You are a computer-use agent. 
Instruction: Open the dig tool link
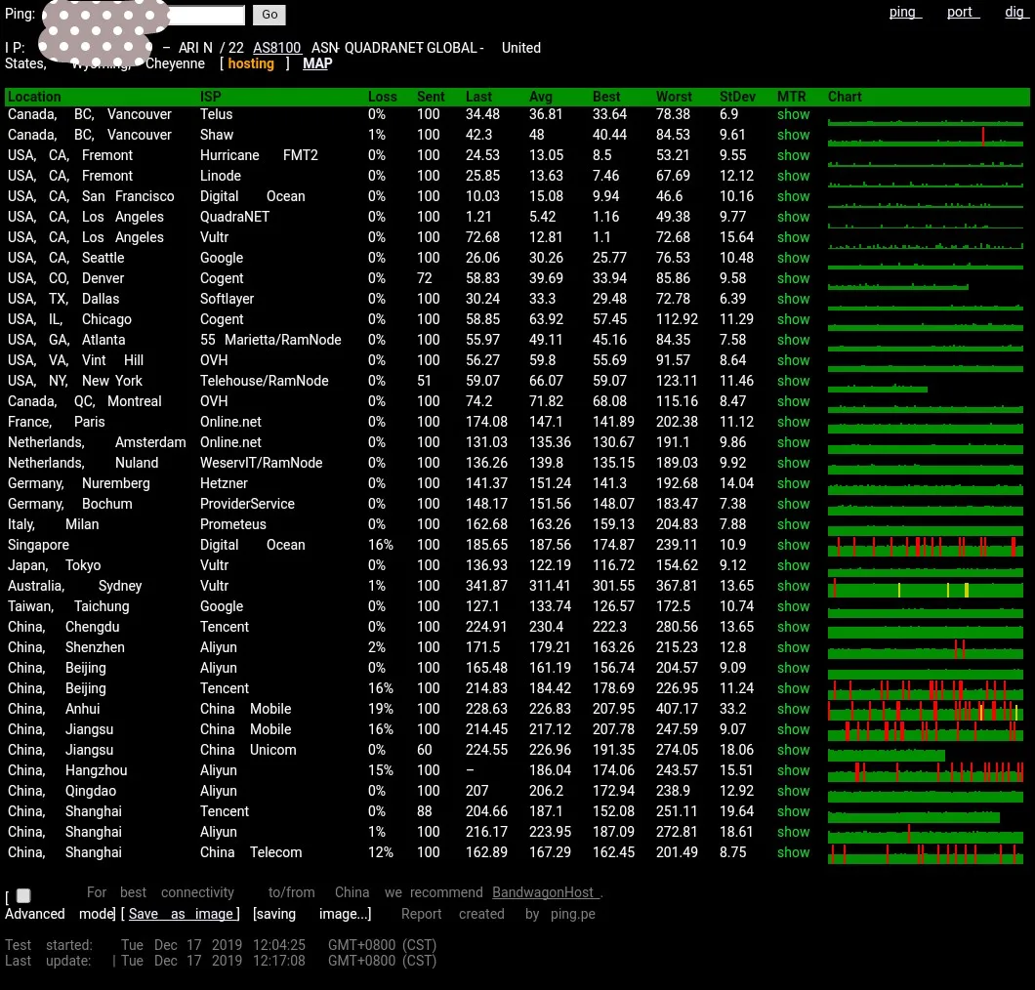1016,12
